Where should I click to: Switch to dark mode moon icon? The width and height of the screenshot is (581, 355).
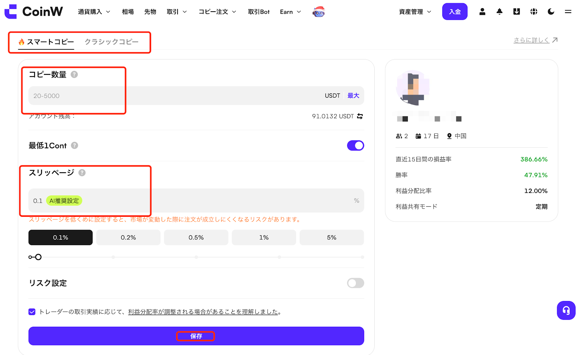click(x=551, y=12)
